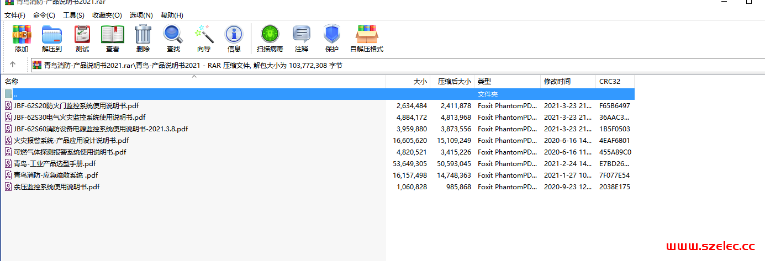This screenshot has width=765, height=261.
Task: Open the Wizard (向导) wand icon
Action: (203, 34)
